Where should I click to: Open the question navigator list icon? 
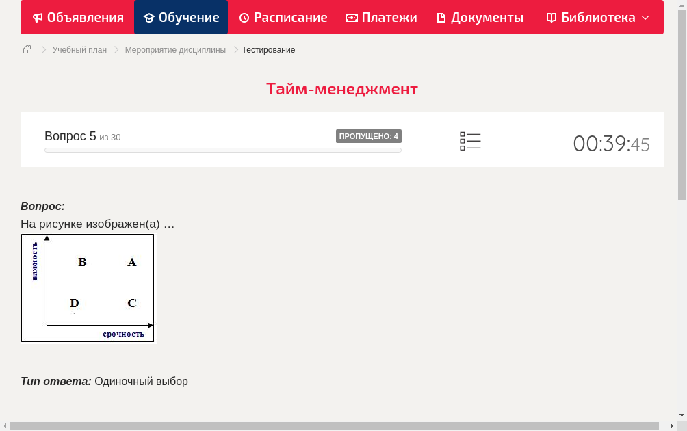(x=470, y=141)
